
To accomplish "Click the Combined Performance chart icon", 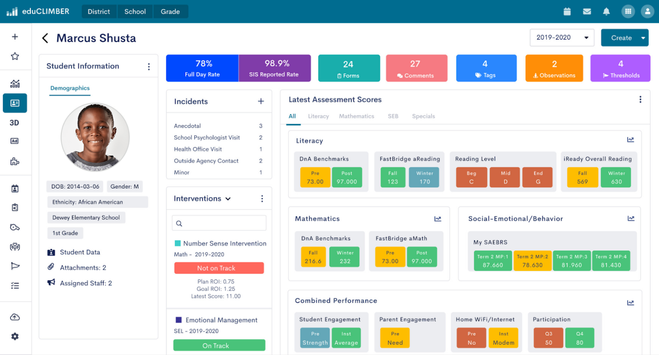I will click(x=631, y=303).
